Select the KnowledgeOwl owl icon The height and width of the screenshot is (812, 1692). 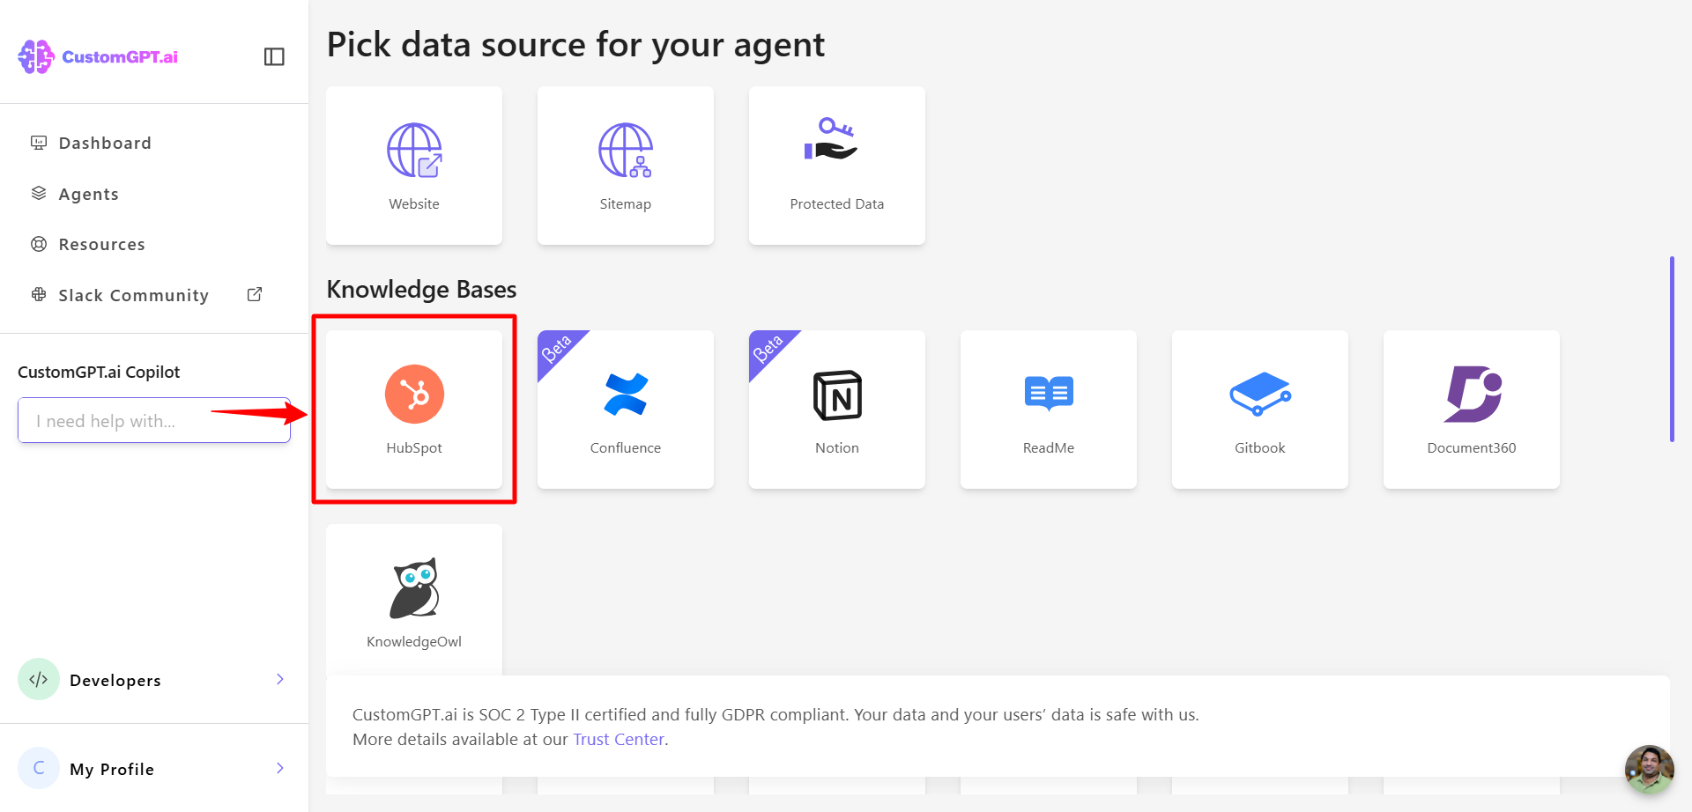(x=414, y=587)
